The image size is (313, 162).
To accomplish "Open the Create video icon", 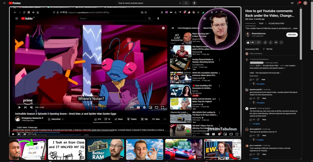I will (x=292, y=3).
